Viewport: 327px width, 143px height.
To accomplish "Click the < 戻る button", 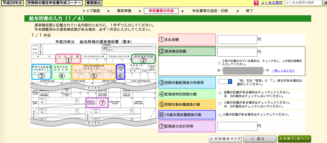I will point(260,139).
